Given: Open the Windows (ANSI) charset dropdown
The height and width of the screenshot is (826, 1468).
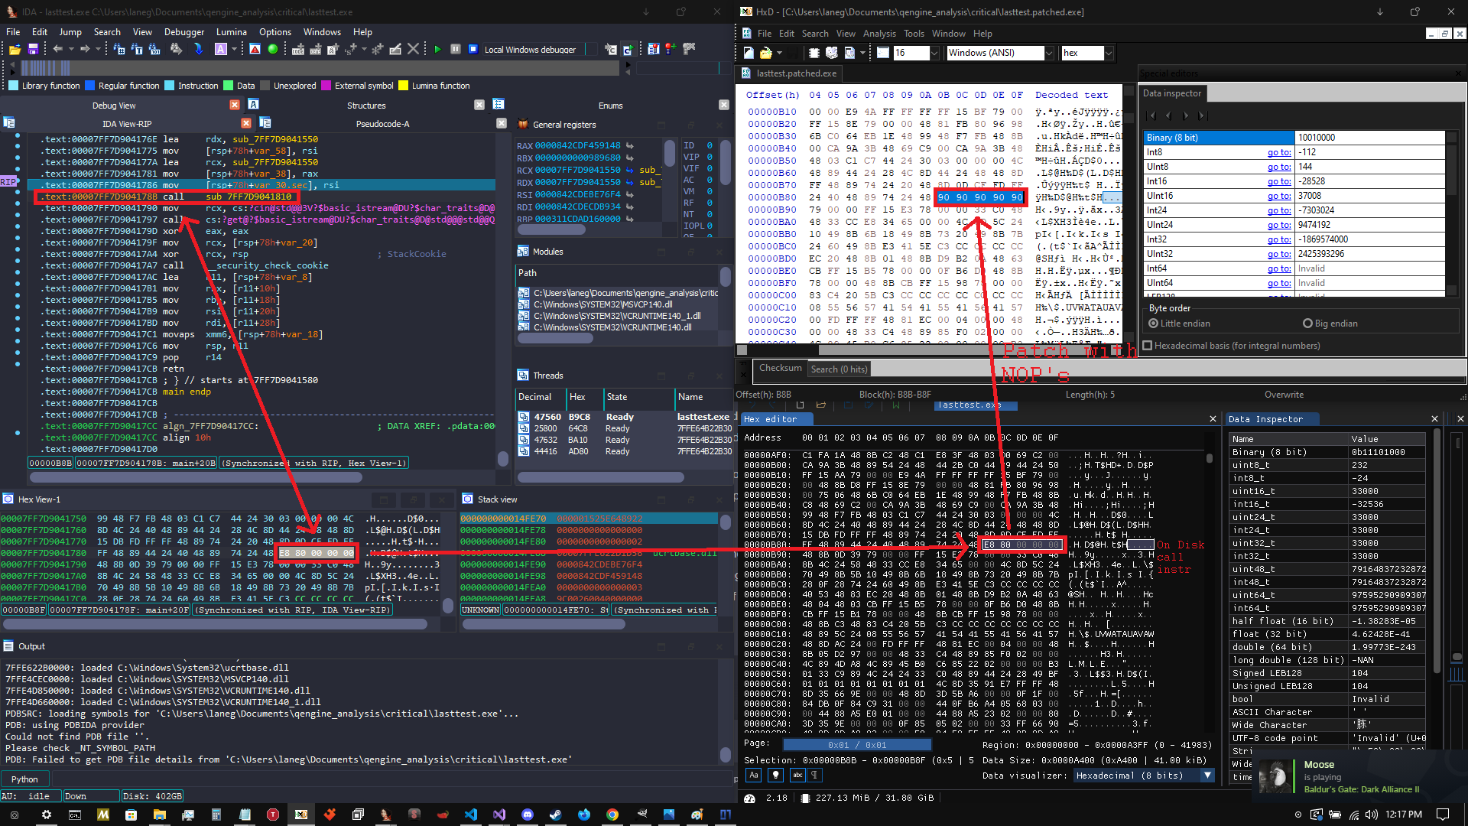Looking at the screenshot, I should (x=1049, y=53).
